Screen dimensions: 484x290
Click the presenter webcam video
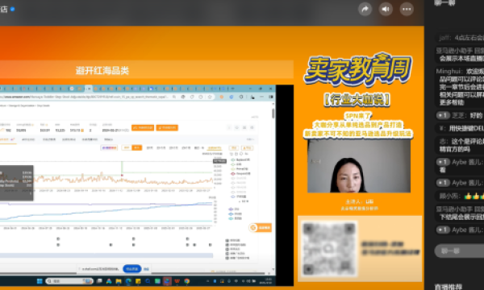[x=359, y=166]
